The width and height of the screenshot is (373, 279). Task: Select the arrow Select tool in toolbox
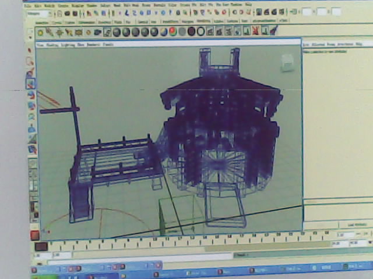(x=30, y=51)
